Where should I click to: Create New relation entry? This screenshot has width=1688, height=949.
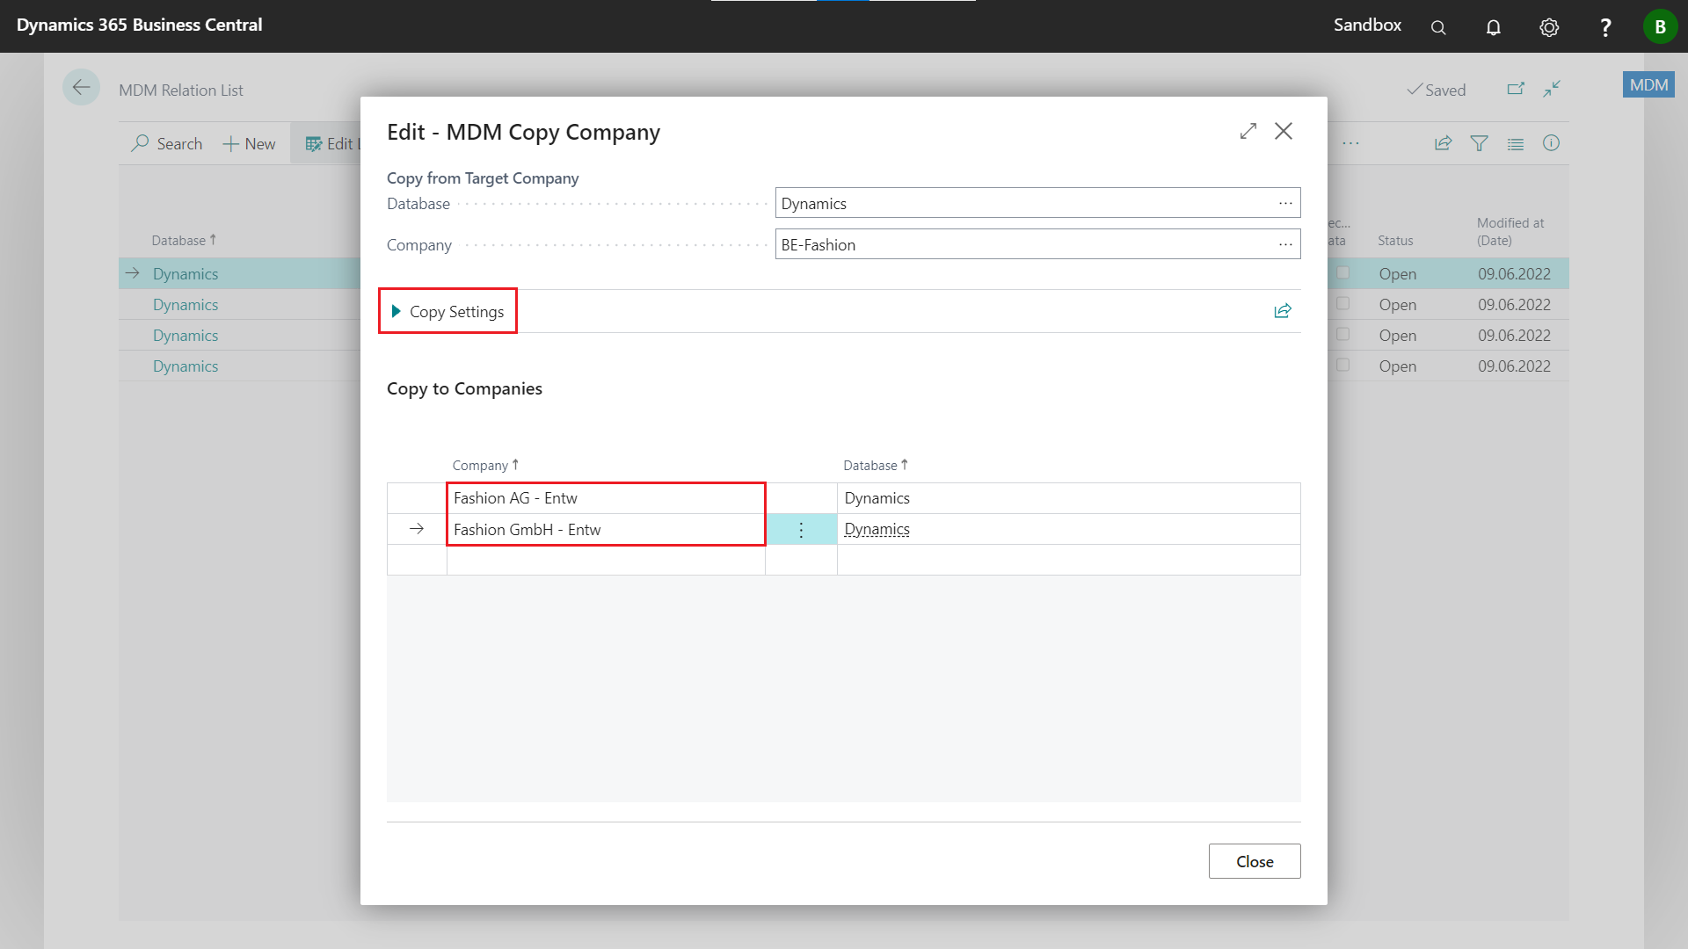(x=250, y=143)
